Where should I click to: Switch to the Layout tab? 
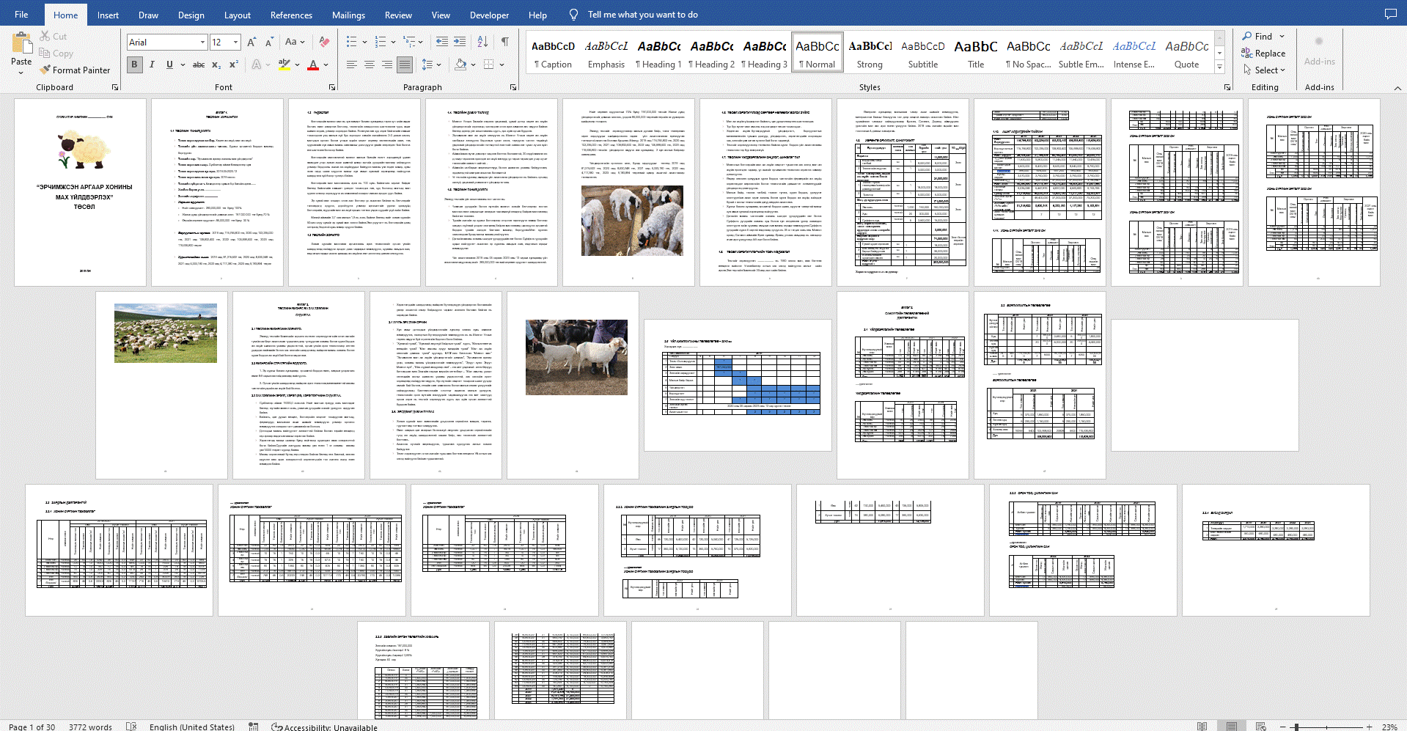pyautogui.click(x=237, y=15)
